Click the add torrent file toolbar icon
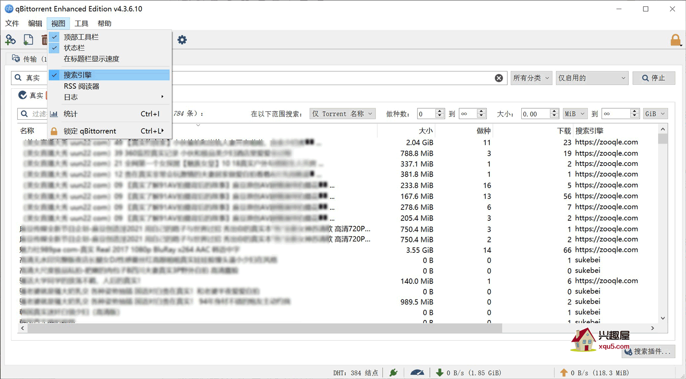Viewport: 686px width, 379px height. tap(28, 40)
